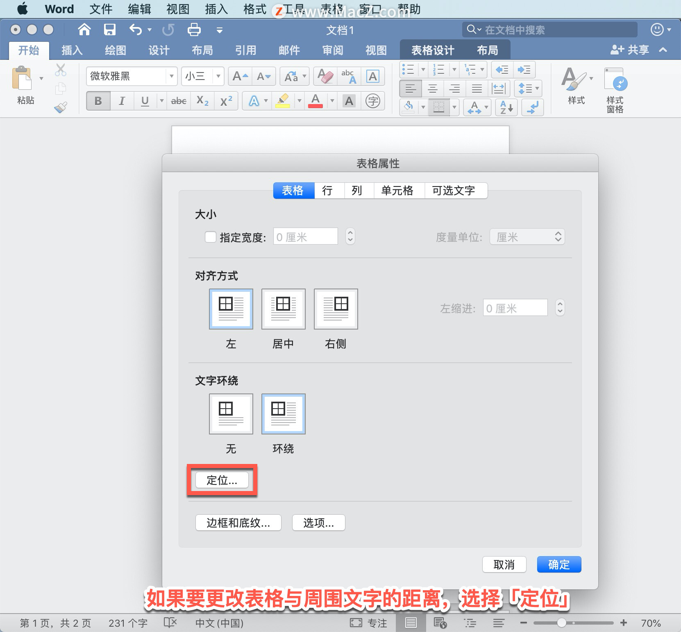Open the Paste clipboard icon
The image size is (681, 632).
(x=22, y=78)
